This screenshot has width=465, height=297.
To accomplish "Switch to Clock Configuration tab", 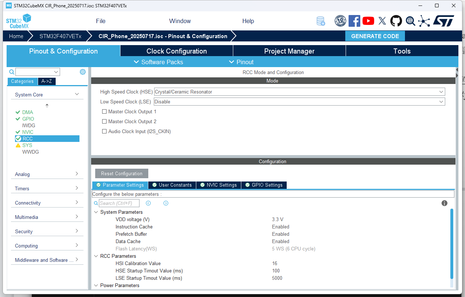I will [x=176, y=51].
